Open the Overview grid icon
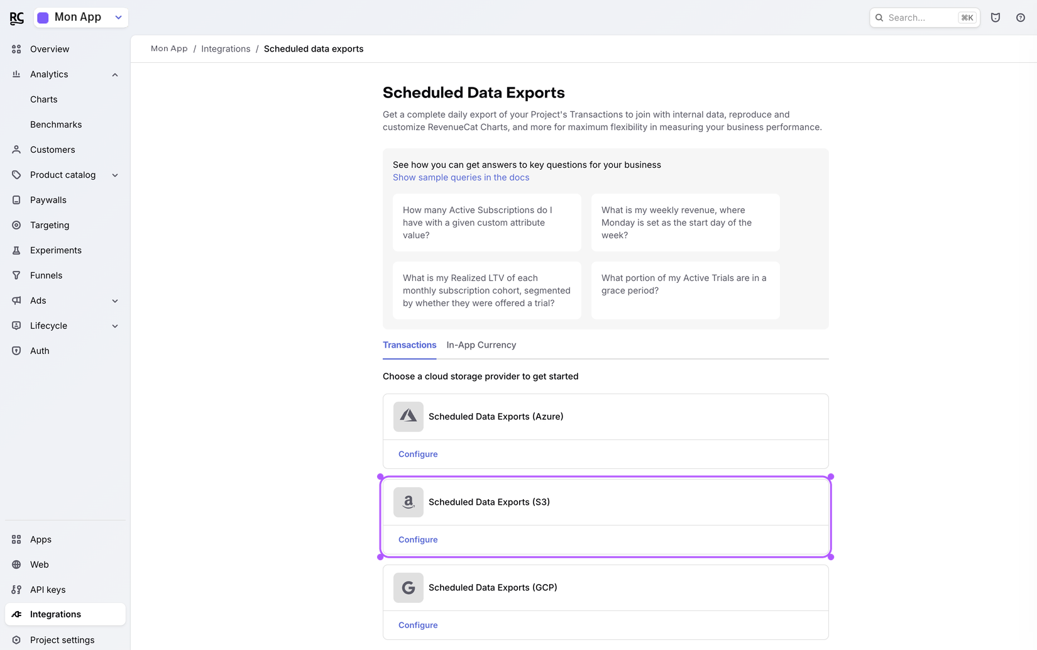The width and height of the screenshot is (1037, 650). pyautogui.click(x=16, y=49)
